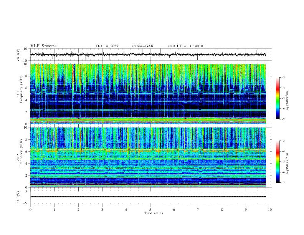Click the "8" kHz tick on ch.1 frequency axis
The height and width of the screenshot is (235, 304).
point(27,76)
